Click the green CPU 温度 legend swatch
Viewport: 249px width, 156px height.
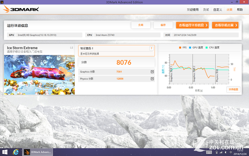(x=207, y=48)
